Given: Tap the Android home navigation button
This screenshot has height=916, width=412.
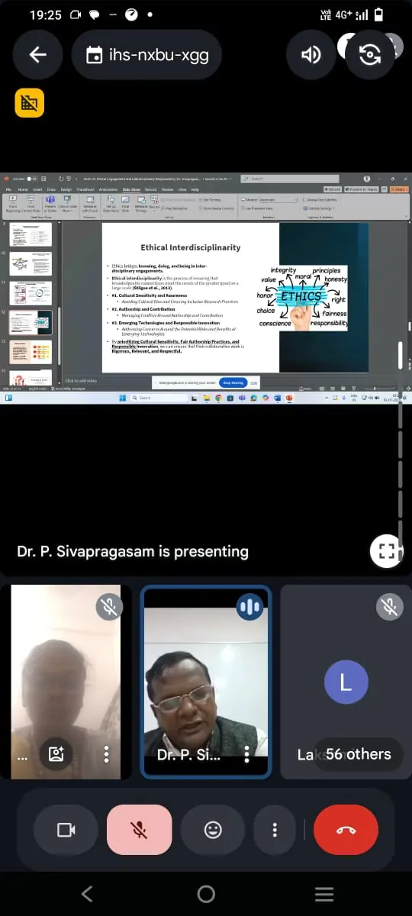Looking at the screenshot, I should [x=206, y=894].
